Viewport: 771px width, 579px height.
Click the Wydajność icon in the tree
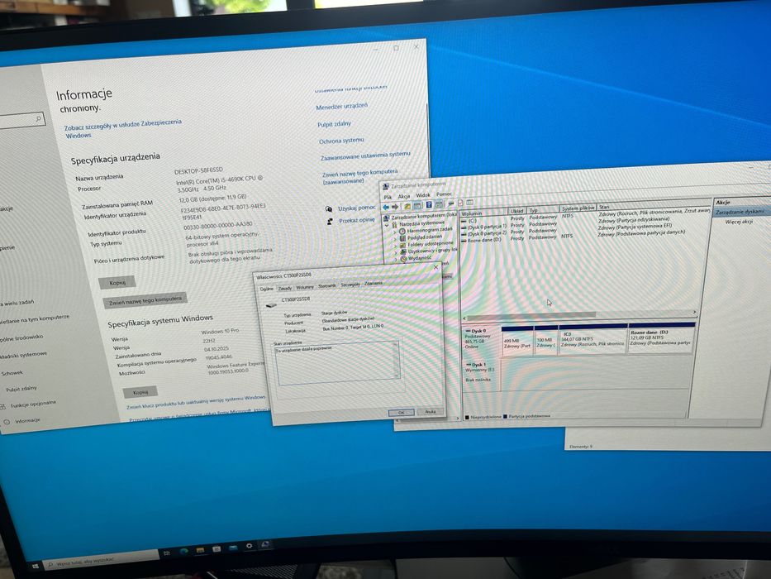tap(403, 258)
